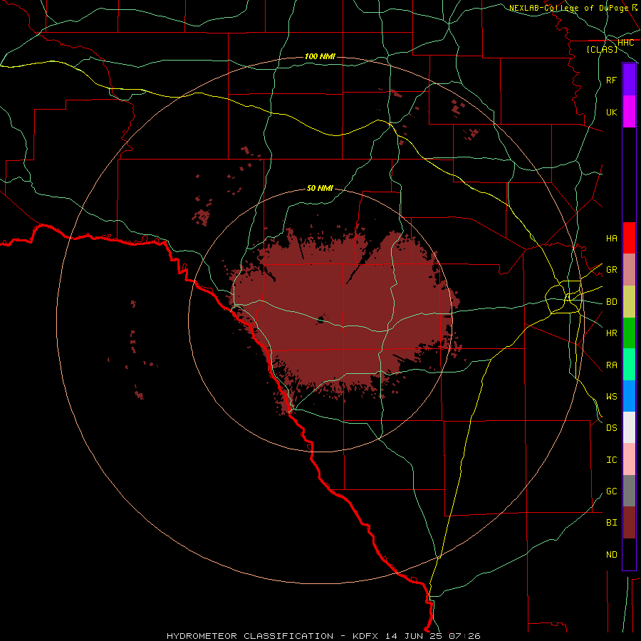Image resolution: width=641 pixels, height=641 pixels.
Task: Click the RF legend label
Action: pos(612,80)
